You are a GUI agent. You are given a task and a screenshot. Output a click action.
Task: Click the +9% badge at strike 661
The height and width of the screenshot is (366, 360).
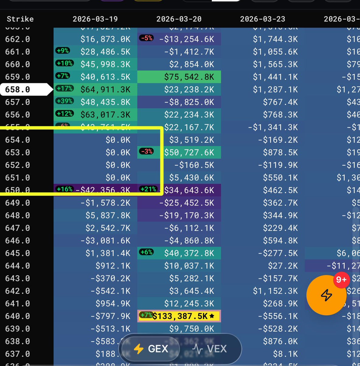pos(63,51)
